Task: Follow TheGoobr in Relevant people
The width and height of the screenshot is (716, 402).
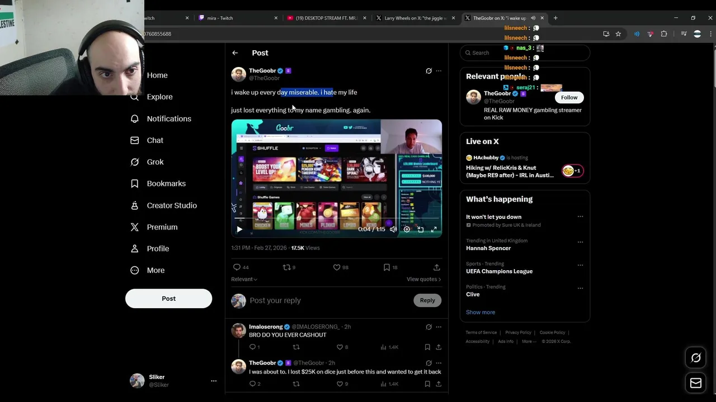Action: 569,97
